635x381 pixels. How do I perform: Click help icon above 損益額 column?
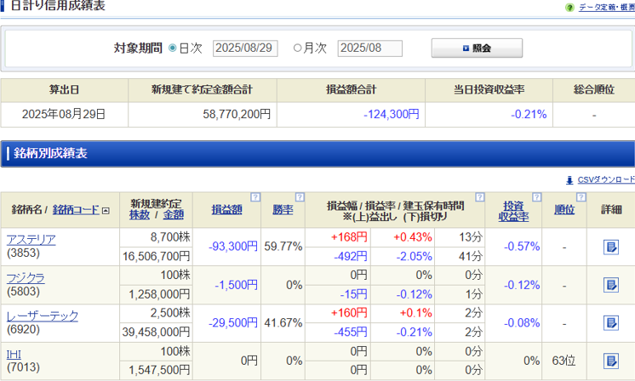pyautogui.click(x=255, y=197)
